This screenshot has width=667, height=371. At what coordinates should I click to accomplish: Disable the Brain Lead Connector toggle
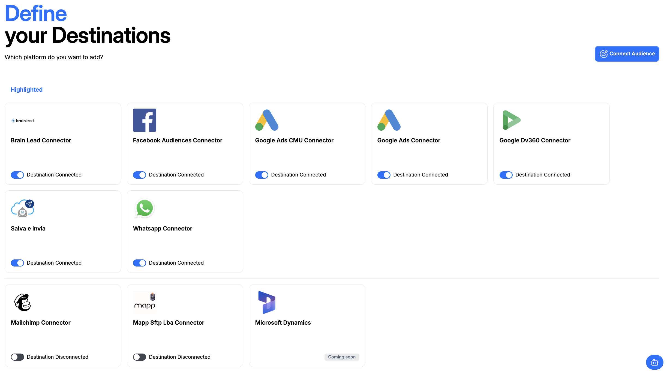(x=17, y=175)
